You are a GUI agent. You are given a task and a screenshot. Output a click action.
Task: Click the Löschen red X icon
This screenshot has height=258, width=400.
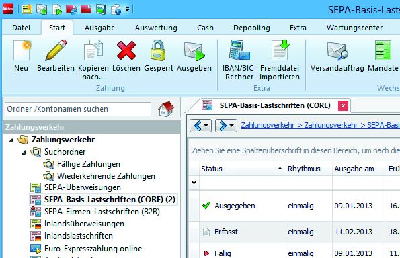126,50
